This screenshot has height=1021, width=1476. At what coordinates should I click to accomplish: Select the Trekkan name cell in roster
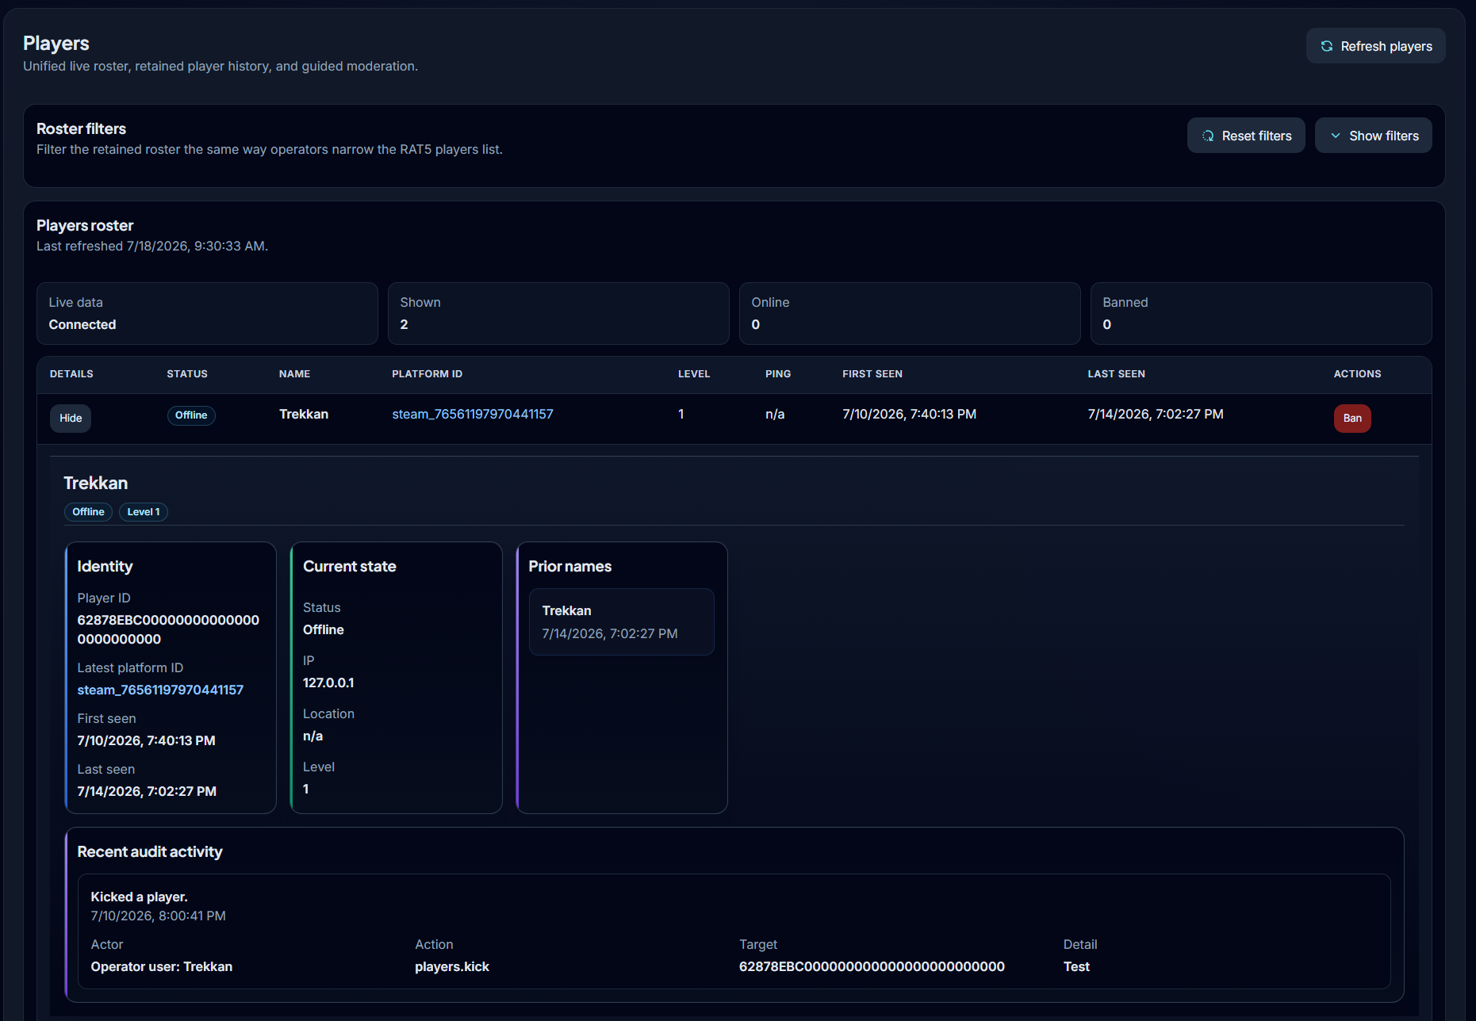coord(304,414)
